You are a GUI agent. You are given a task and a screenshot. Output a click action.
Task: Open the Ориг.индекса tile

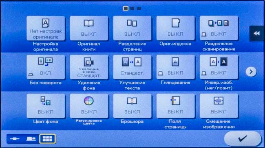(x=175, y=28)
